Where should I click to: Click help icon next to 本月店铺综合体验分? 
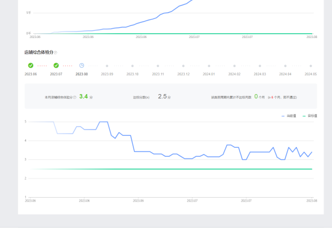[x=74, y=97]
